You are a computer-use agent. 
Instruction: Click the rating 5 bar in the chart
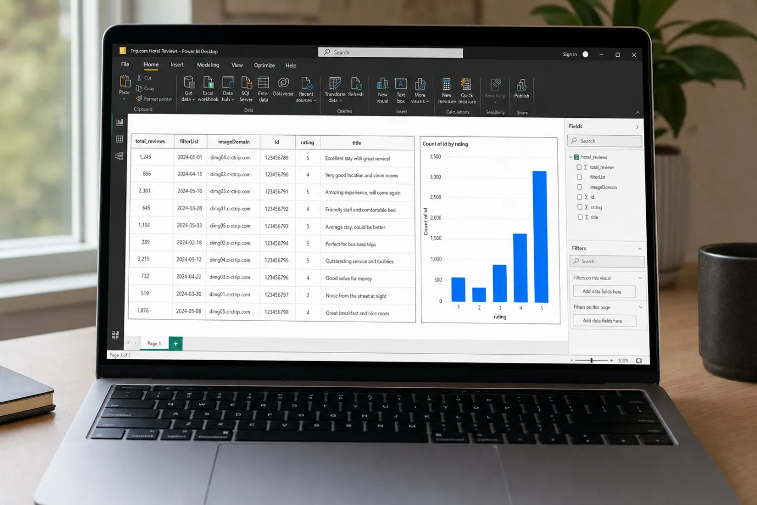click(540, 237)
